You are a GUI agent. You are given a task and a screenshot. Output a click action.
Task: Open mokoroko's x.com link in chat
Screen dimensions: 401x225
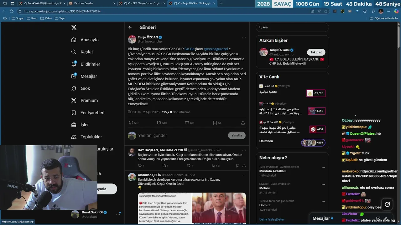tap(370, 176)
